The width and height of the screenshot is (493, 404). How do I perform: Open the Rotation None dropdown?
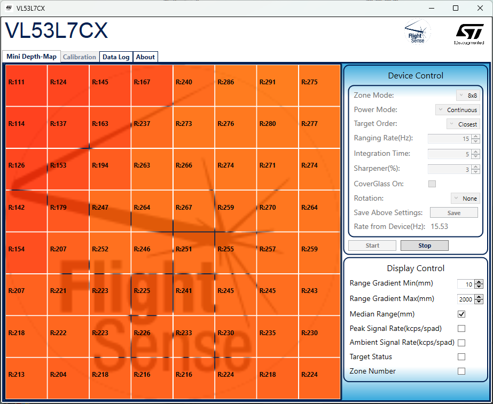[465, 198]
